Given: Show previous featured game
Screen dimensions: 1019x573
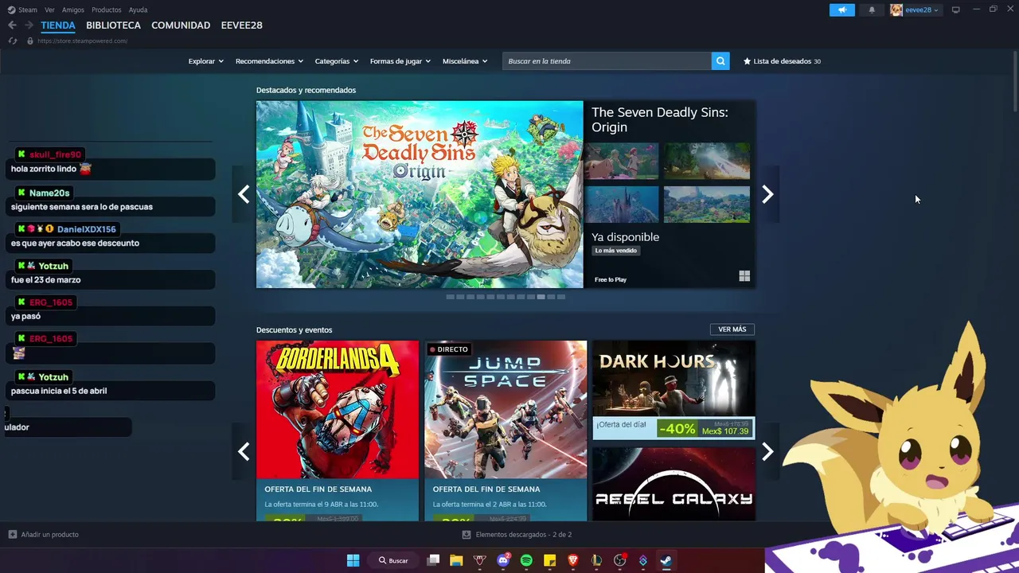Looking at the screenshot, I should 244,194.
